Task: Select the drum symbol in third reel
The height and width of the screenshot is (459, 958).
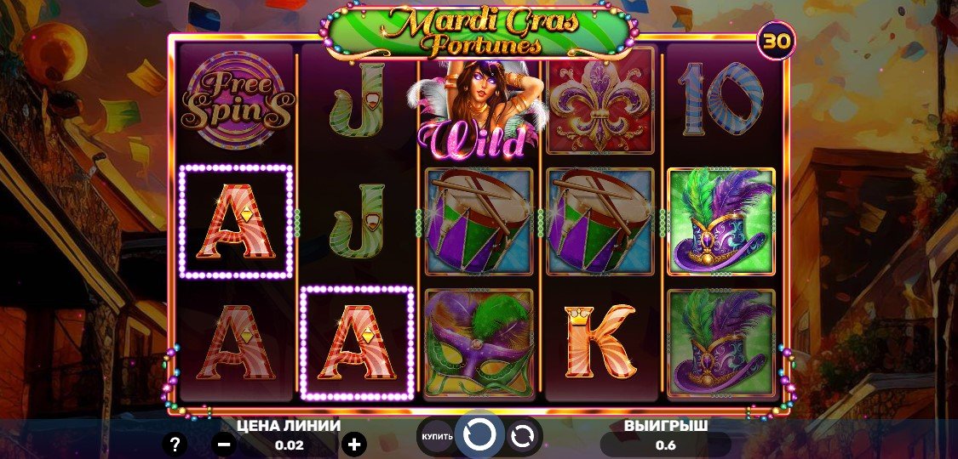Action: [x=479, y=221]
